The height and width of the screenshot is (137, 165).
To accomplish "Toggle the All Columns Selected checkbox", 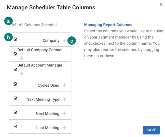I will pyautogui.click(x=14, y=25).
